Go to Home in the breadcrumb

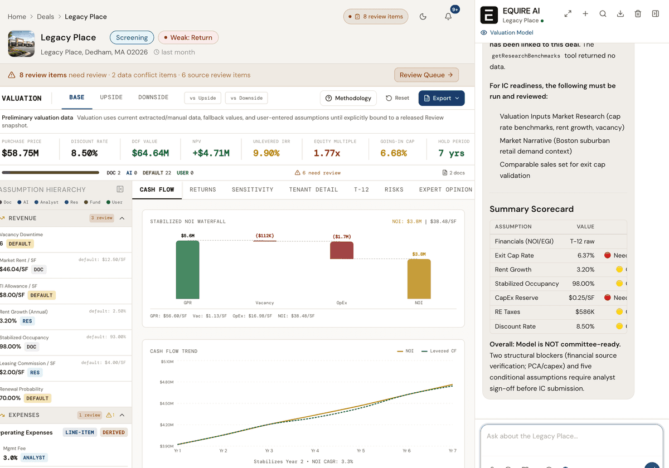17,17
